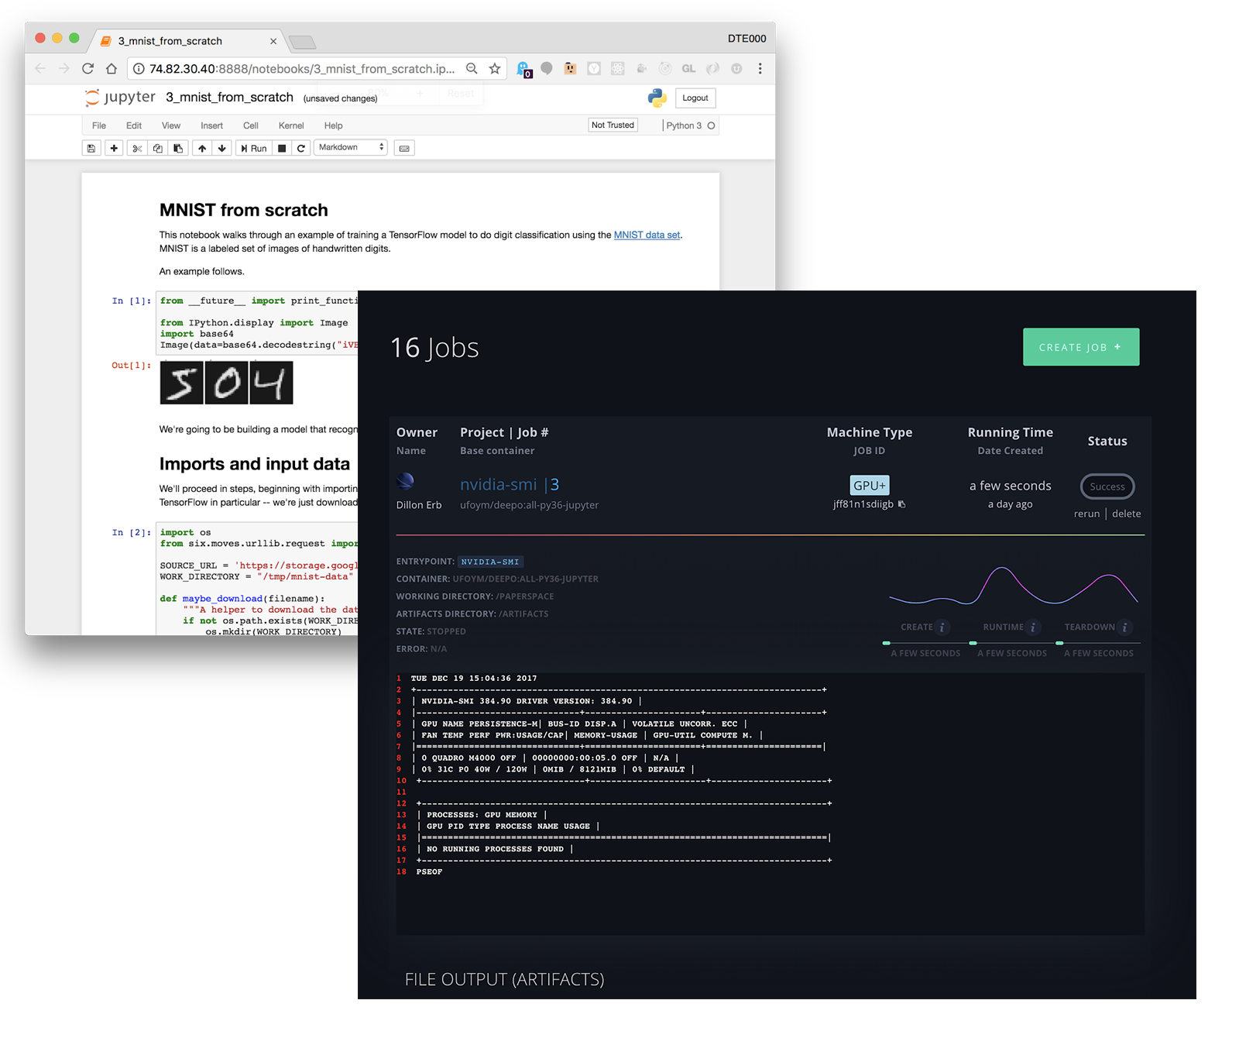The image size is (1239, 1038).
Task: Copy the job ID jff81n1sdiigb
Action: pos(901,504)
